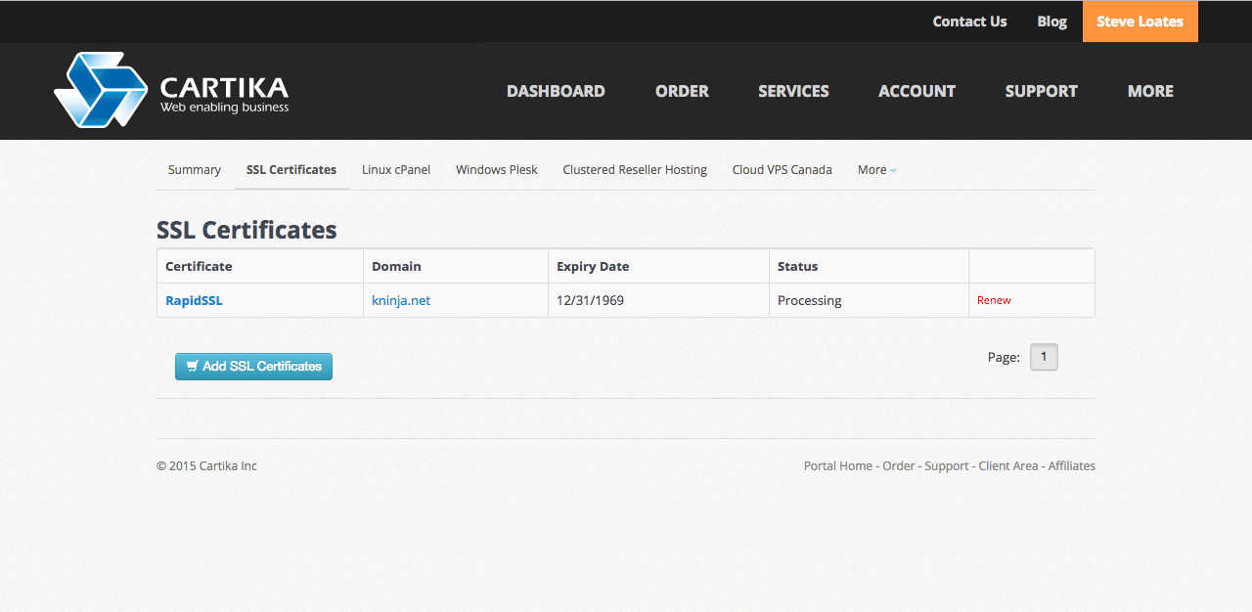Open the kninja.net domain link
This screenshot has height=612, width=1252.
tap(401, 300)
